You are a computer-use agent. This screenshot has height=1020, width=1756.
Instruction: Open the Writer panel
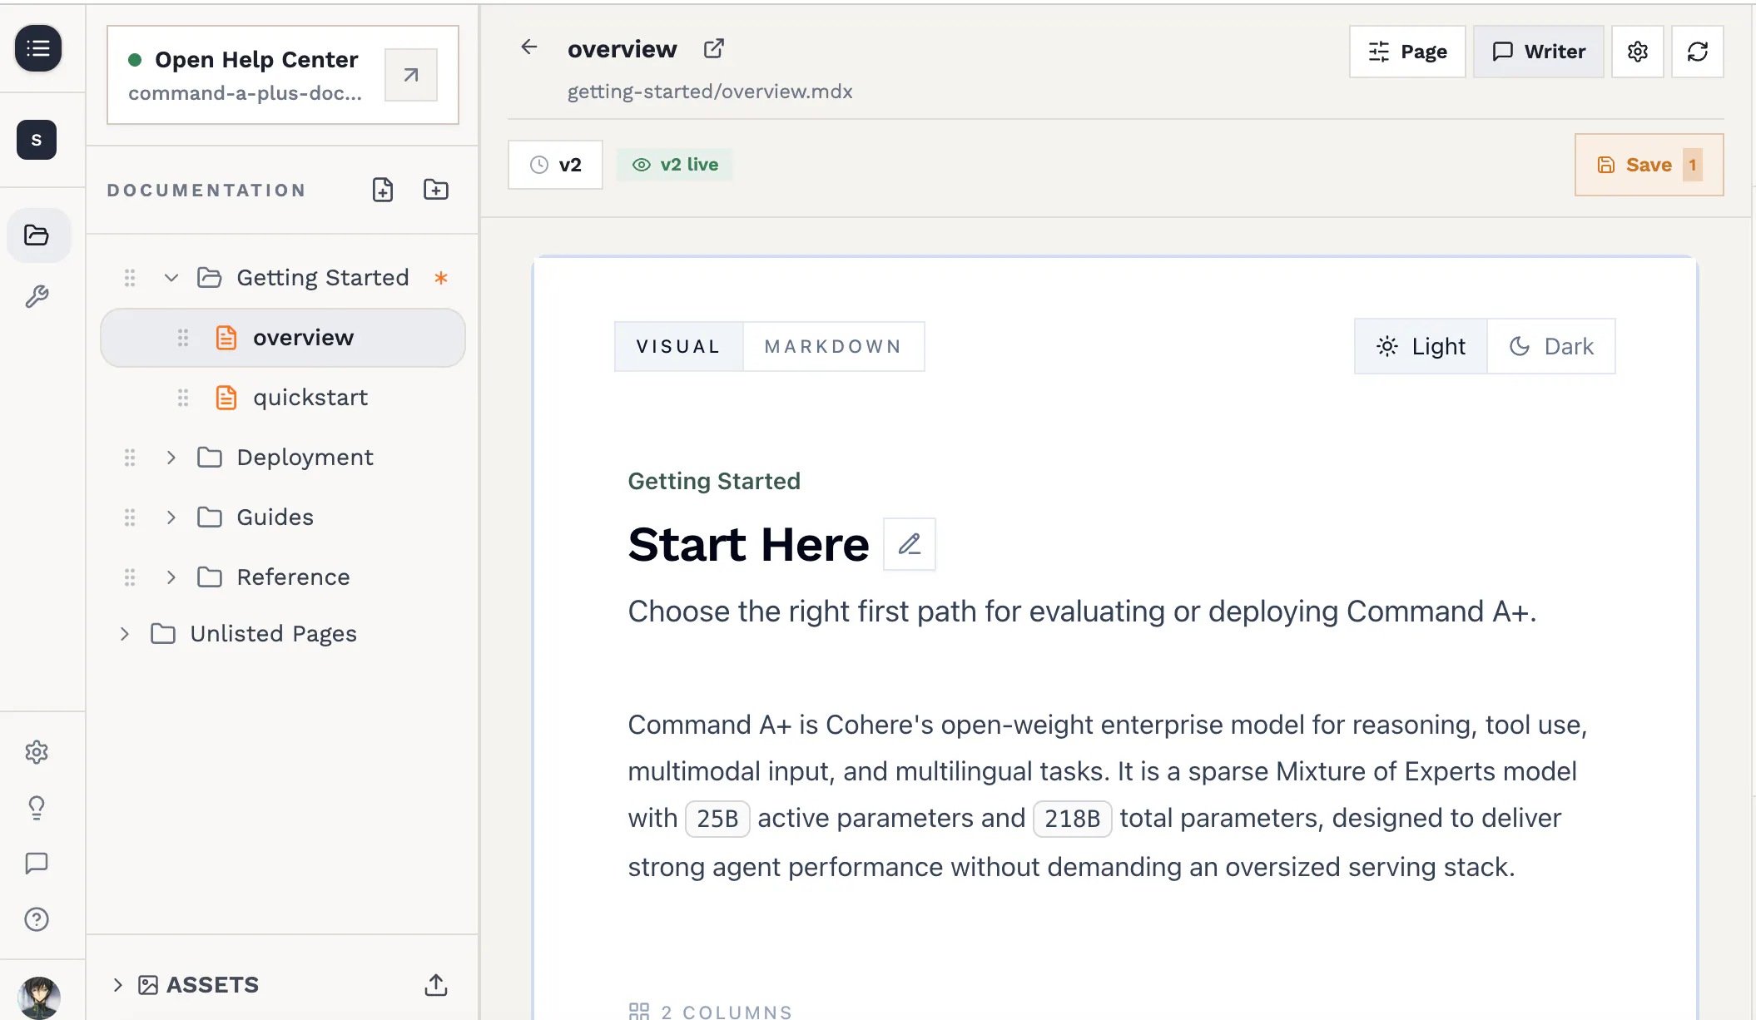coord(1539,52)
